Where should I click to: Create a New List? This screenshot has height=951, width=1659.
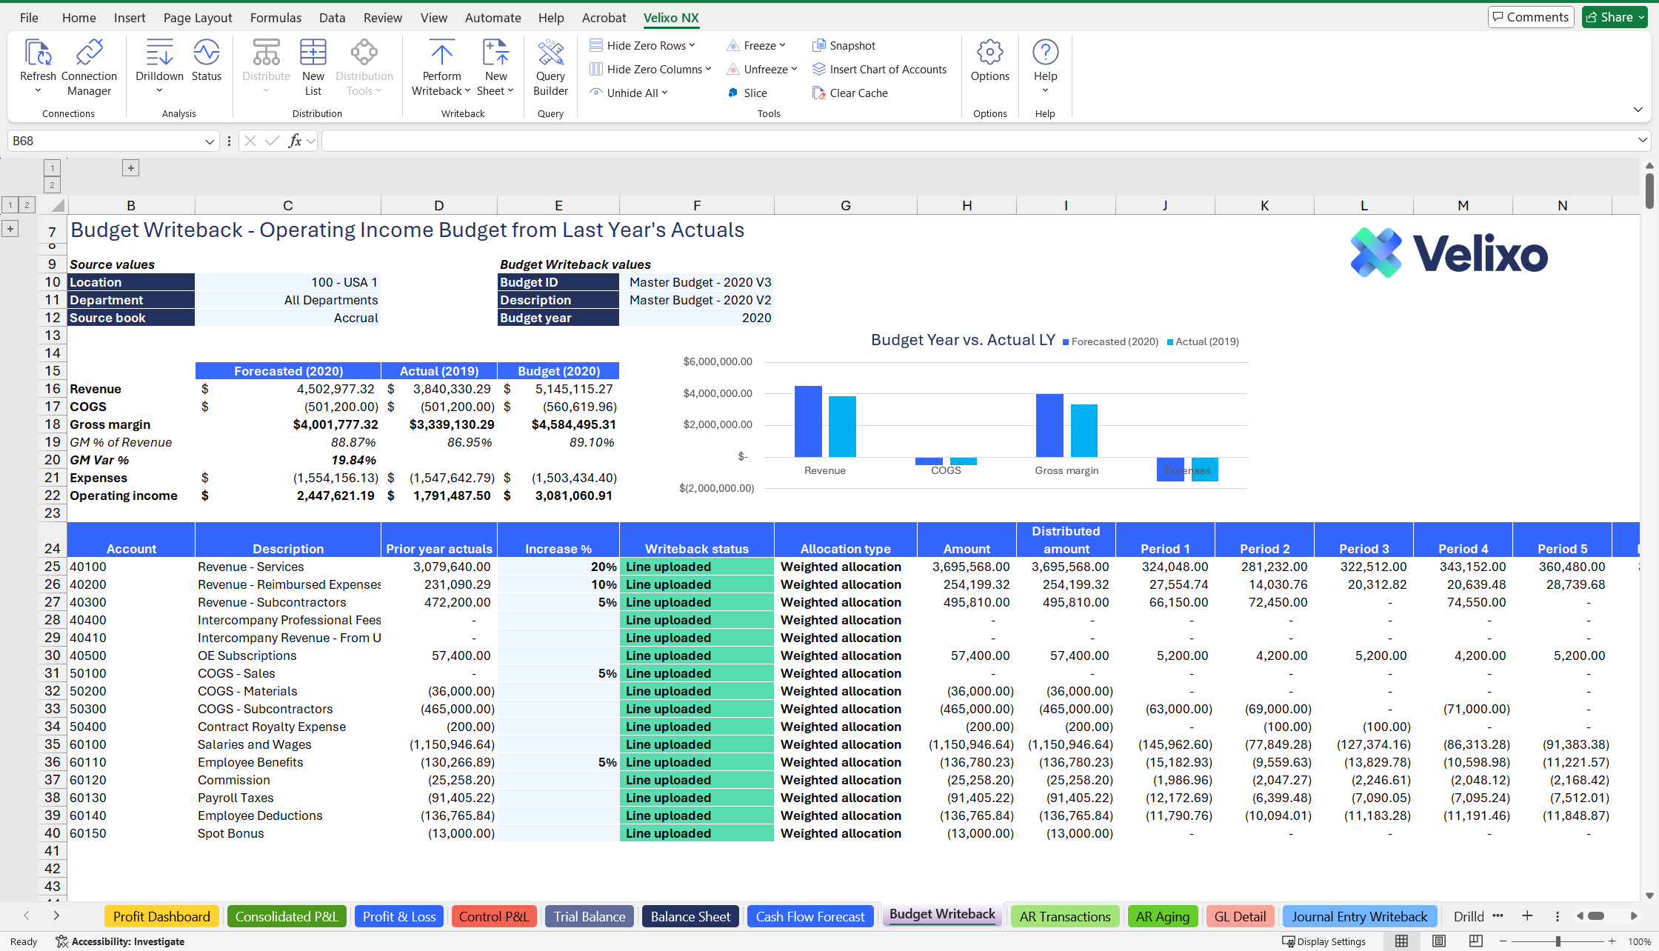(x=313, y=67)
